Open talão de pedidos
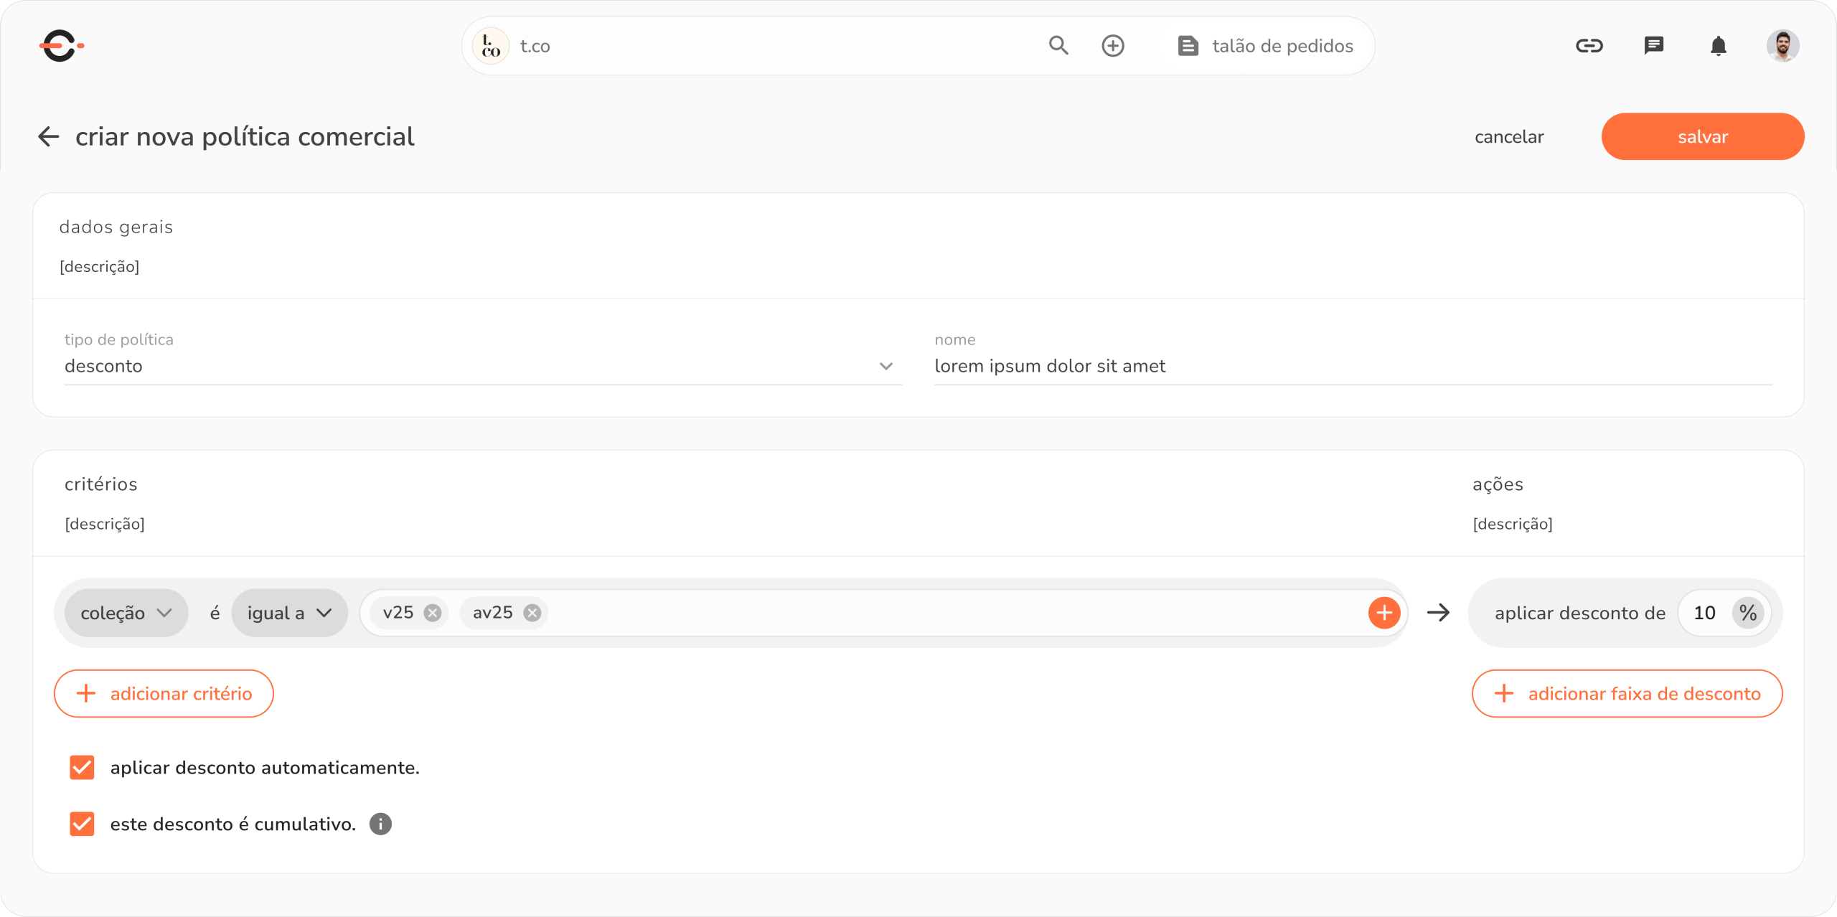 click(x=1267, y=46)
